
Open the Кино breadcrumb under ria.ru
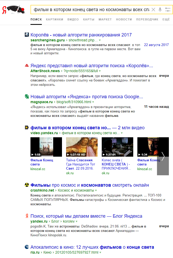point(47,252)
